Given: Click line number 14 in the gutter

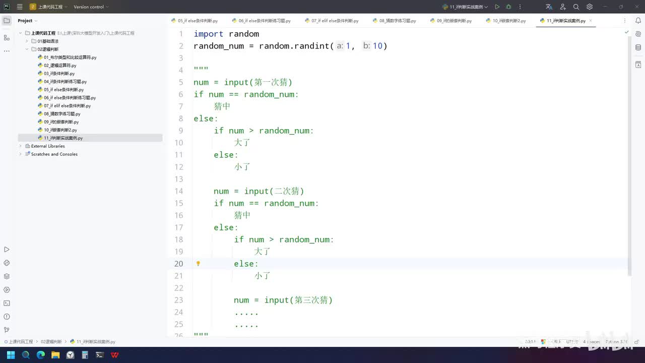Looking at the screenshot, I should (178, 191).
